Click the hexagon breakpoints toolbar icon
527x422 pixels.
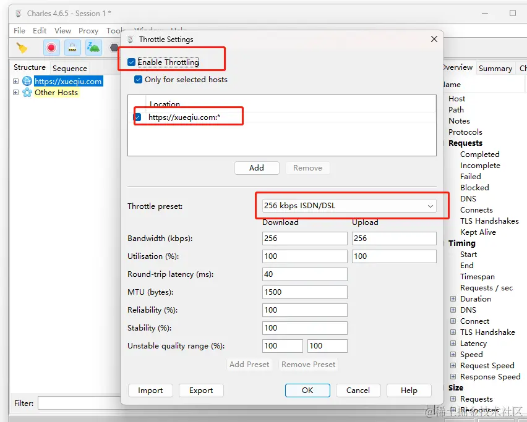(114, 48)
